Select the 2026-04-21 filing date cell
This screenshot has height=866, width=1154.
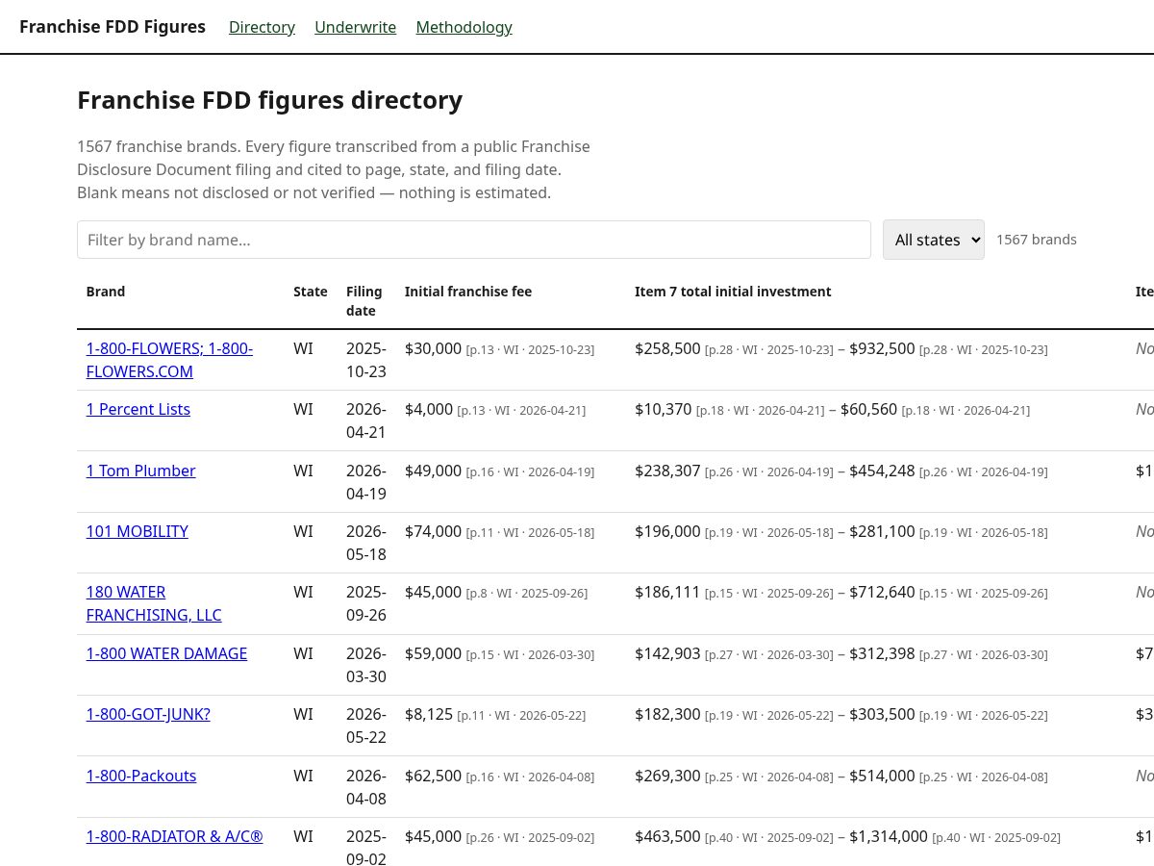click(x=366, y=420)
